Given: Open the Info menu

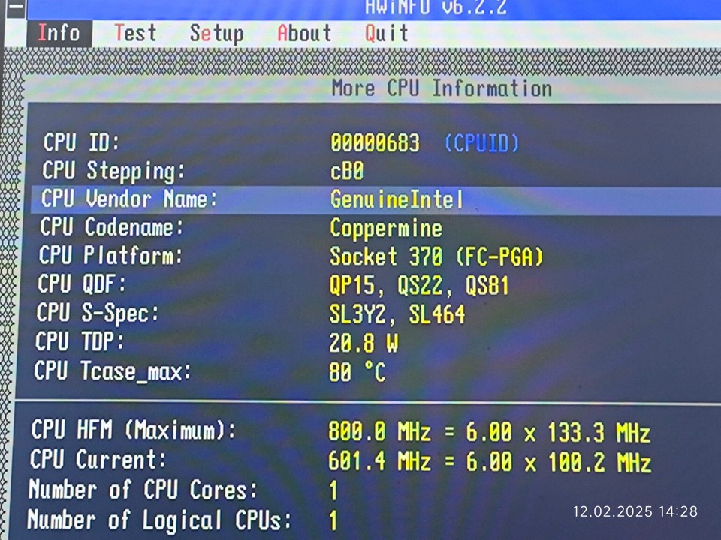Looking at the screenshot, I should pos(59,33).
